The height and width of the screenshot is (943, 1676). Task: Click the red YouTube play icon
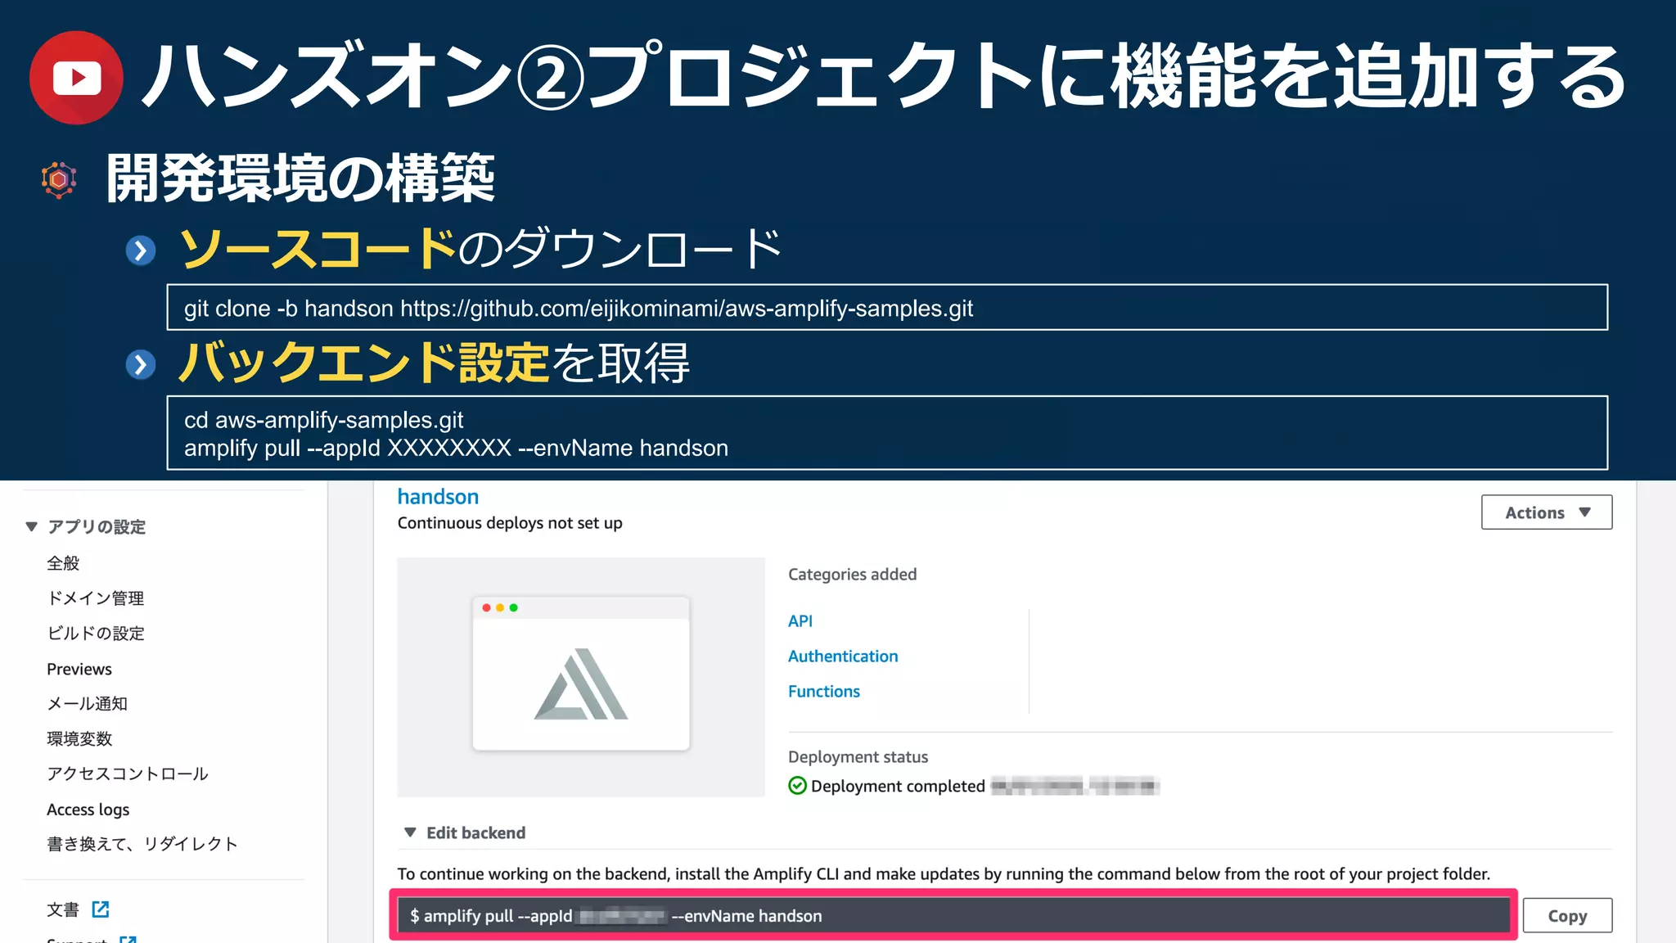[76, 78]
